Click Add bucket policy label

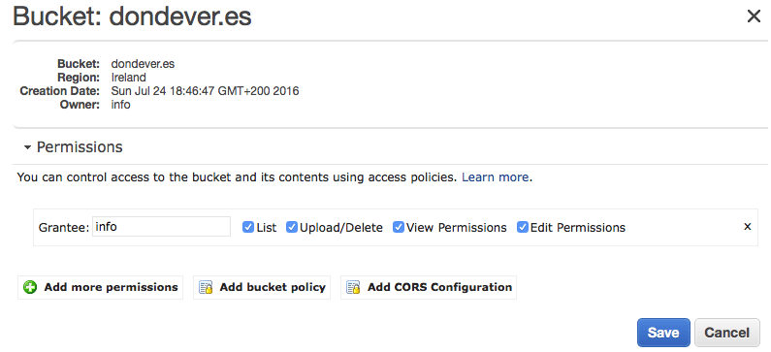tap(273, 287)
